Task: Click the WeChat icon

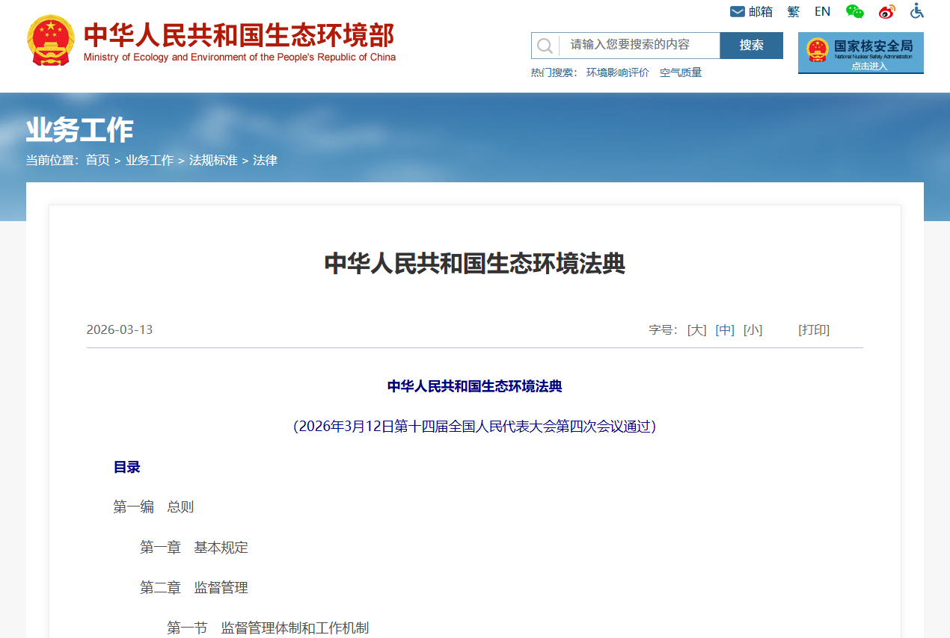Action: tap(854, 11)
